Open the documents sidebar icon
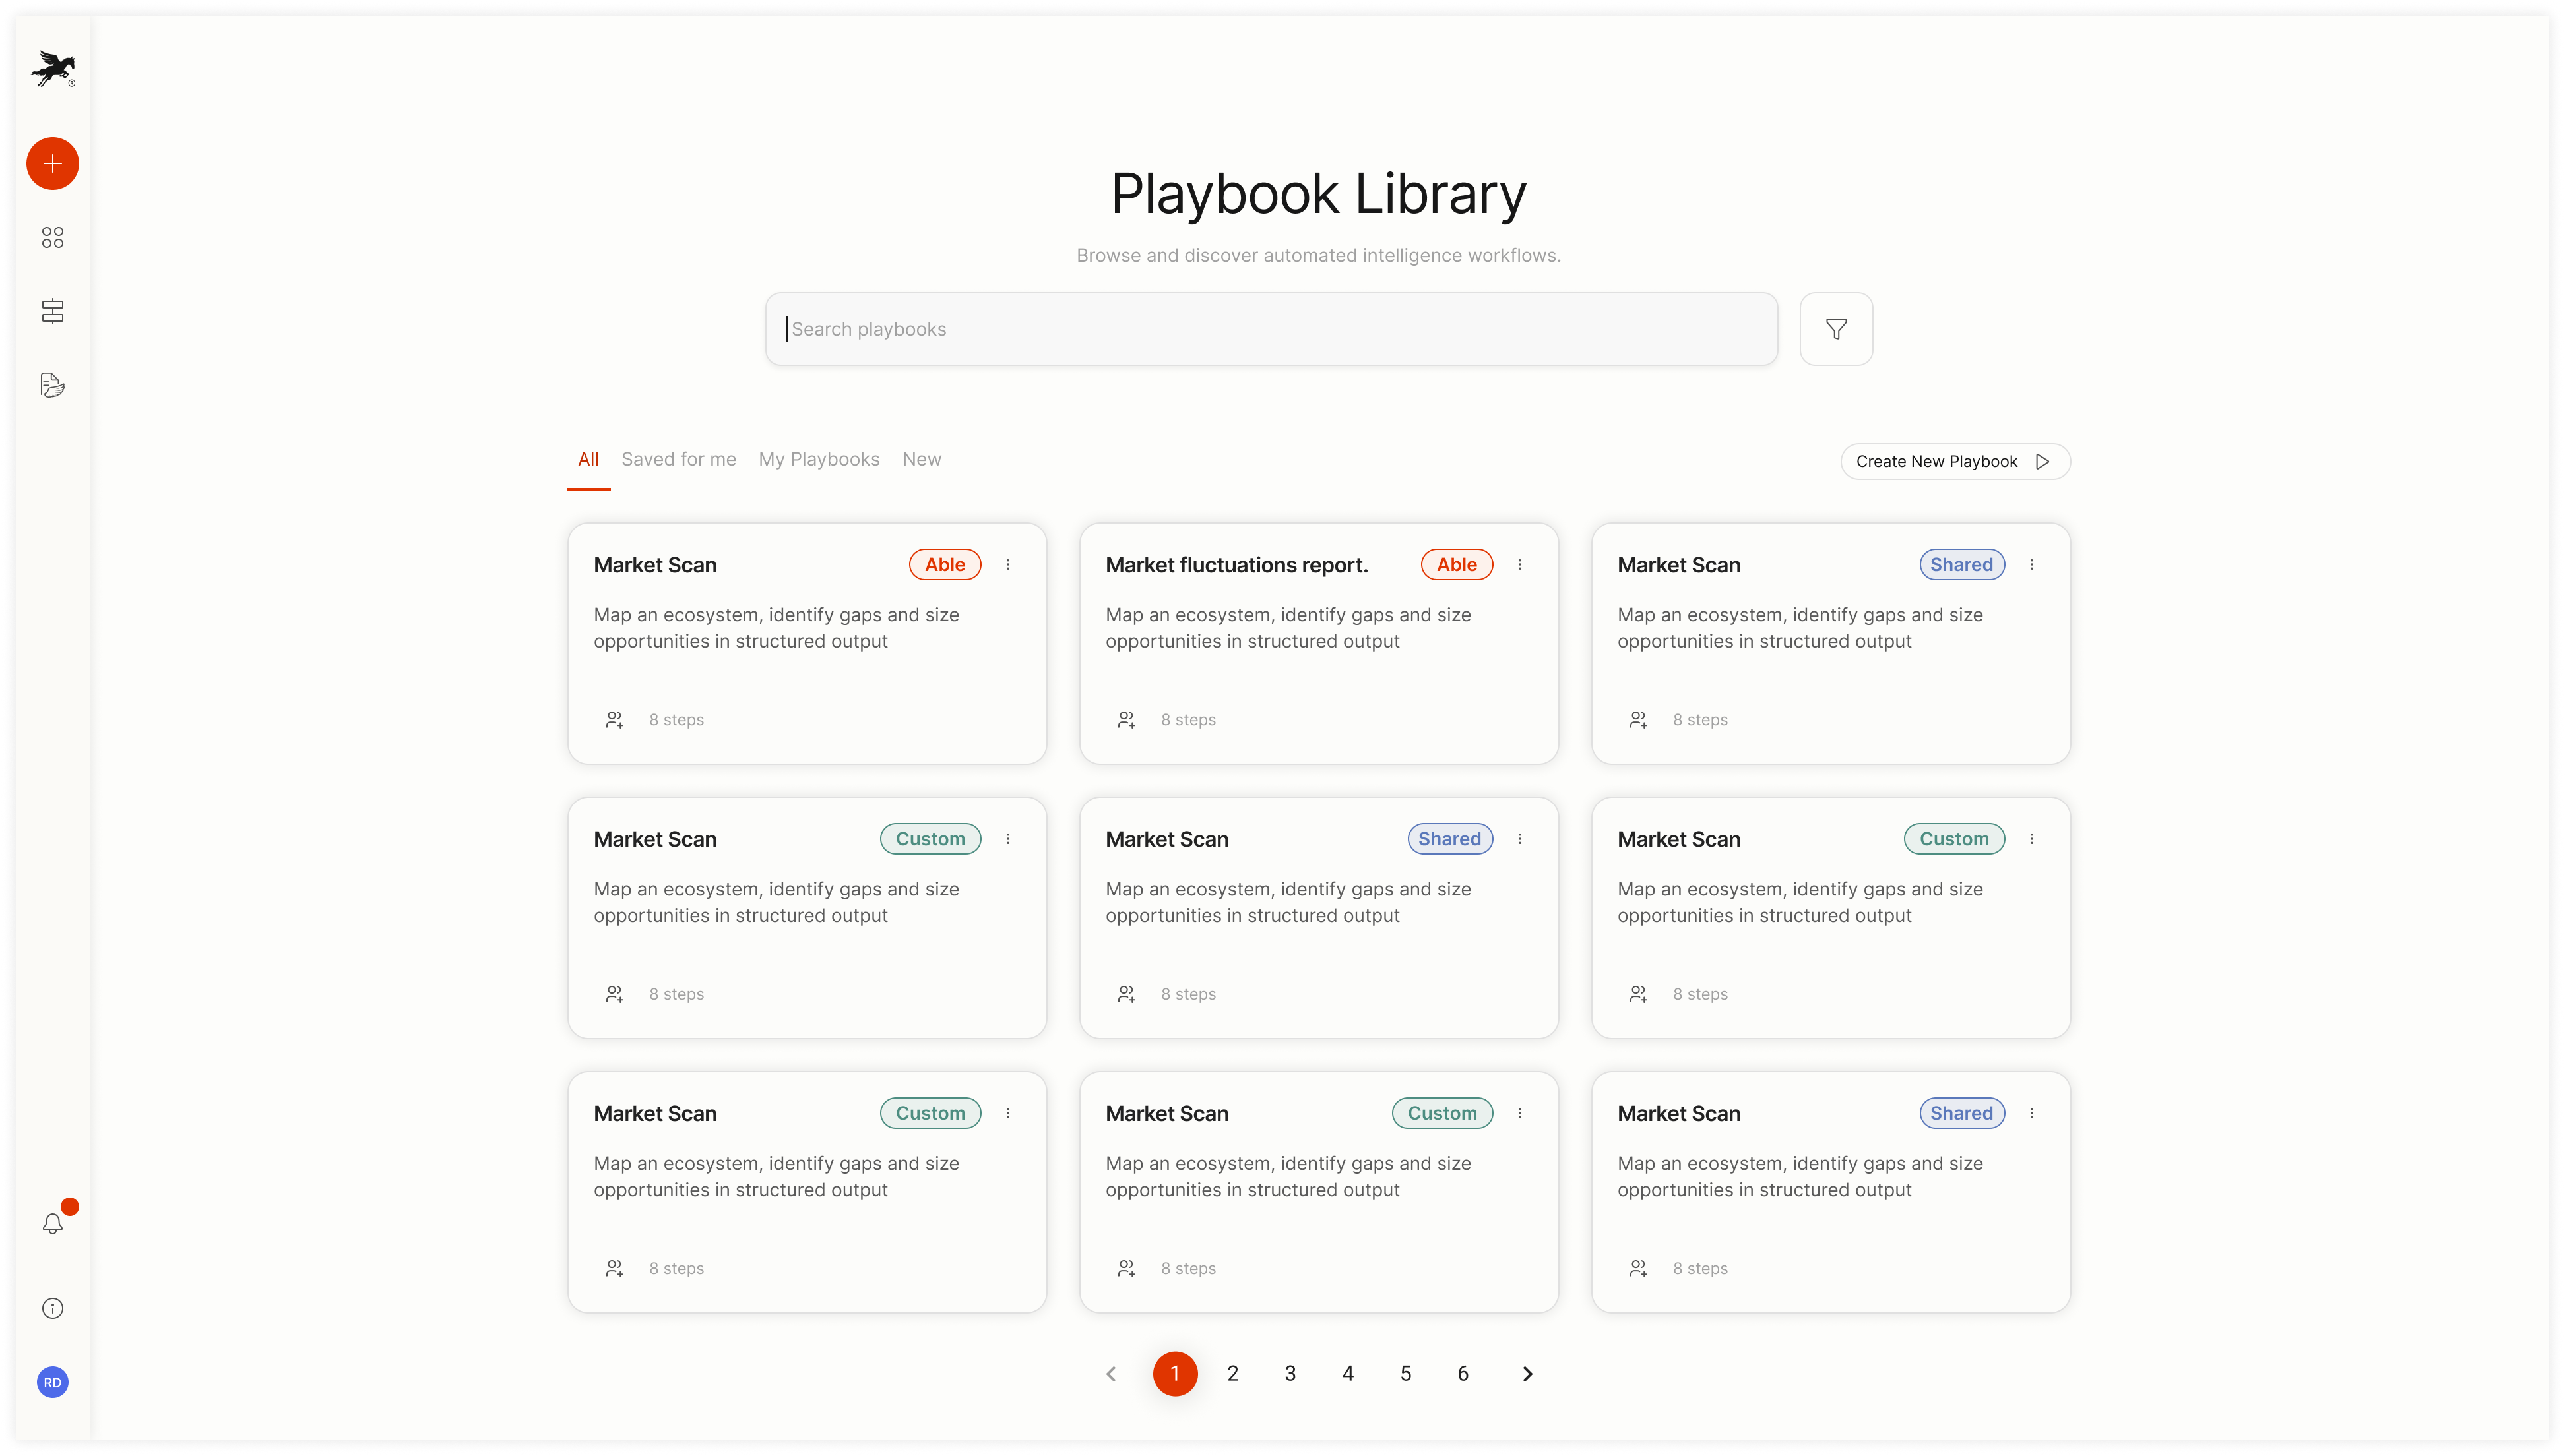The height and width of the screenshot is (1456, 2565). (x=52, y=385)
